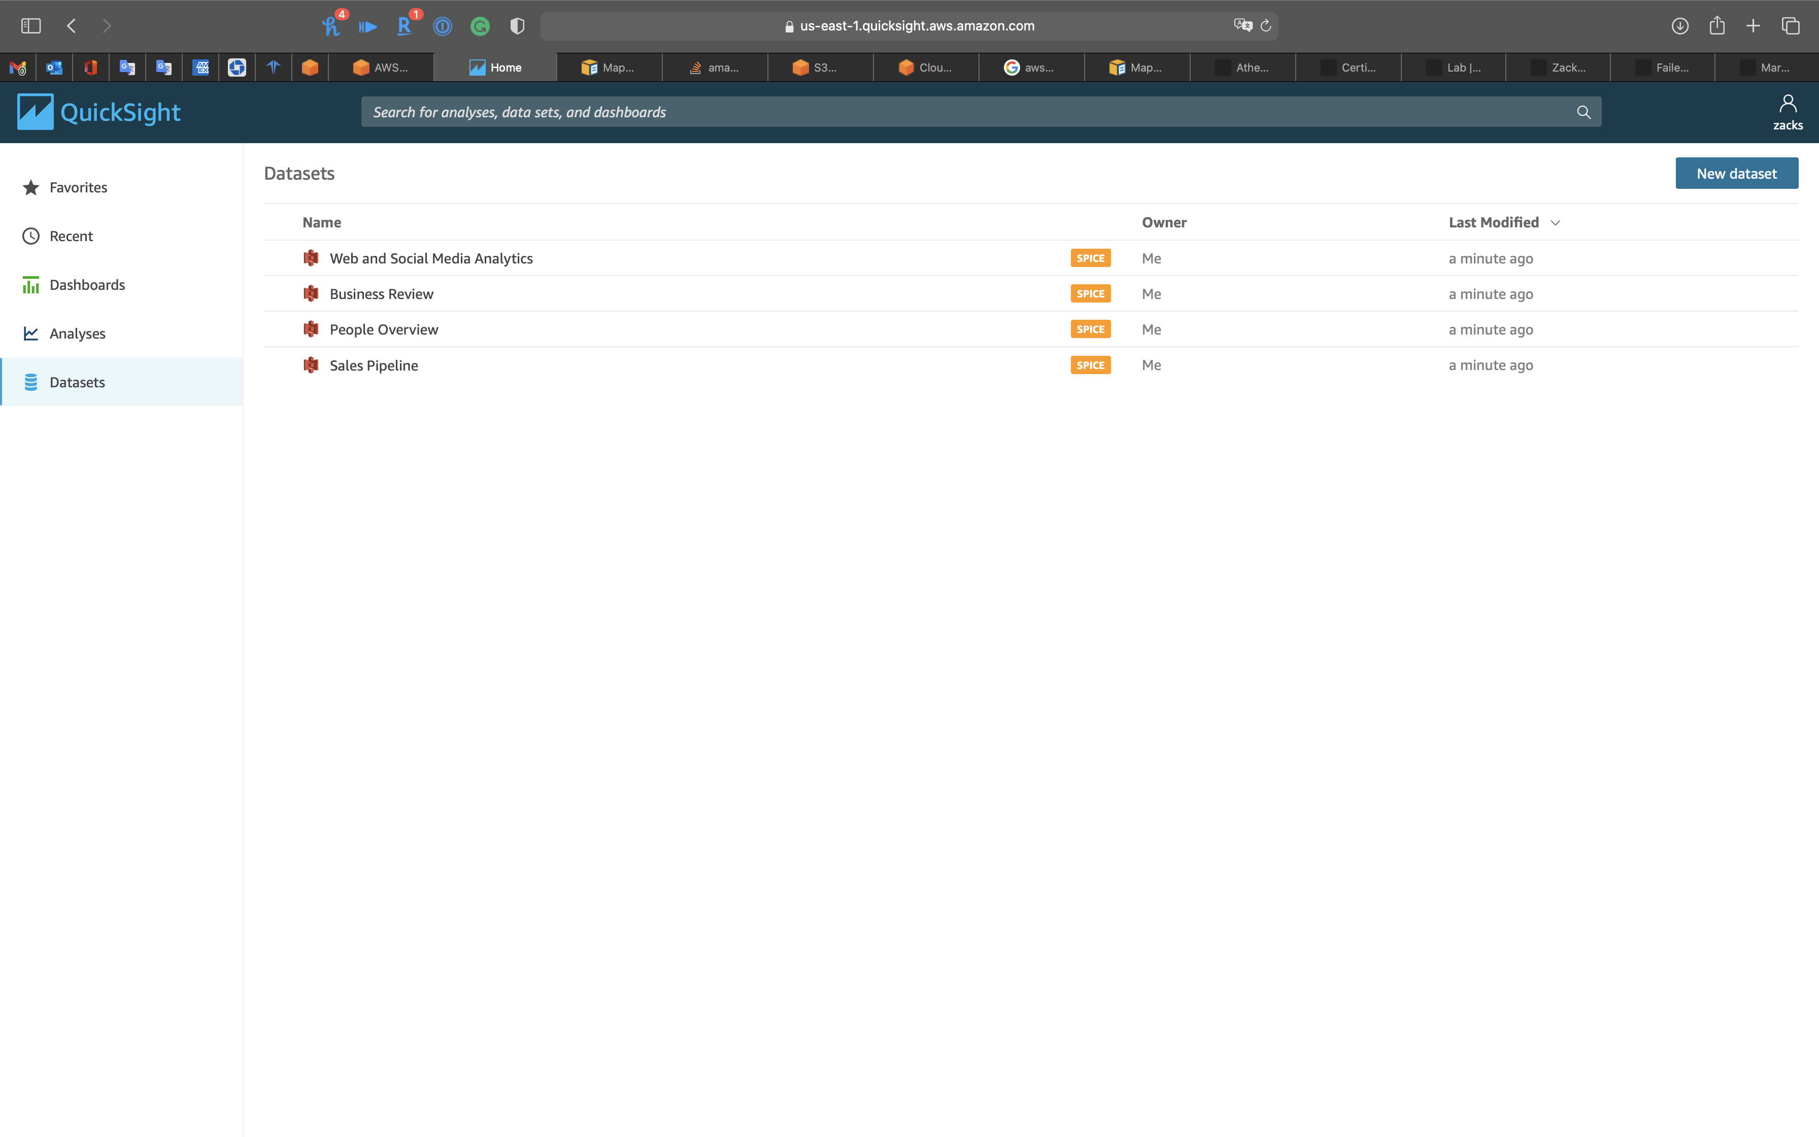1819x1137 pixels.
Task: Click the New dataset button
Action: tap(1736, 174)
